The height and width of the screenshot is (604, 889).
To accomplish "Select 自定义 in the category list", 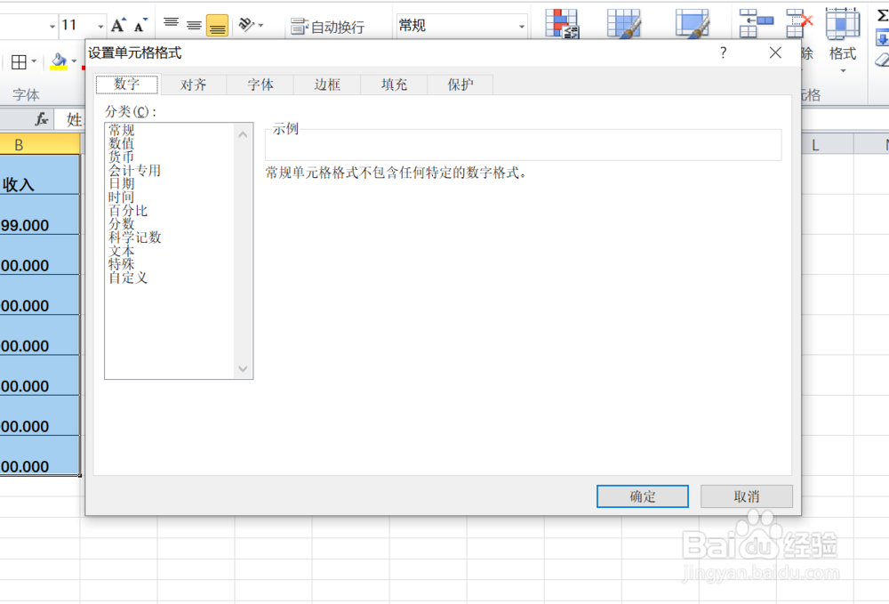I will 128,278.
